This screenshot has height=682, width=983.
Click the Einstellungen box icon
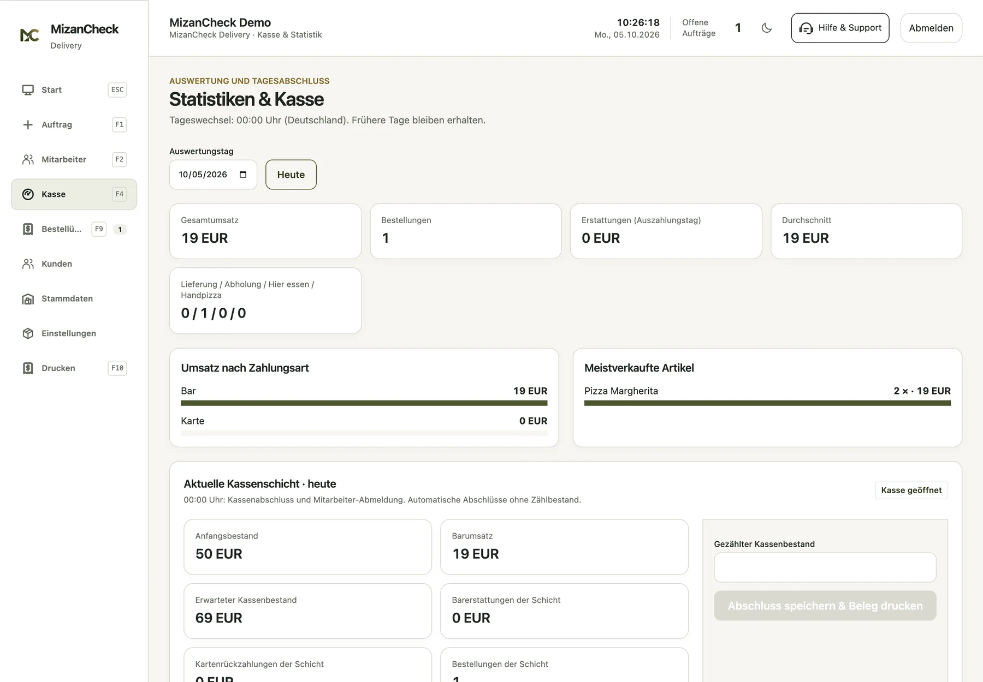[28, 333]
